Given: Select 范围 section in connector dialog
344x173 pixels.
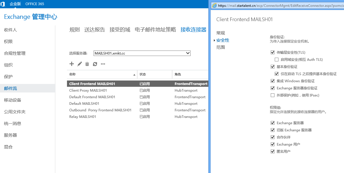Looking at the screenshot, I should 221,47.
